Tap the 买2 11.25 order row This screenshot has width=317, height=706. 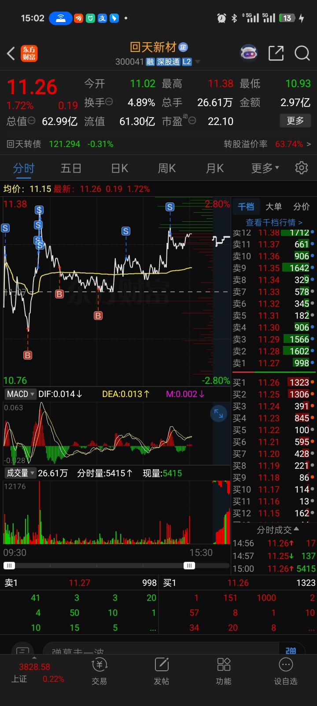pyautogui.click(x=274, y=394)
